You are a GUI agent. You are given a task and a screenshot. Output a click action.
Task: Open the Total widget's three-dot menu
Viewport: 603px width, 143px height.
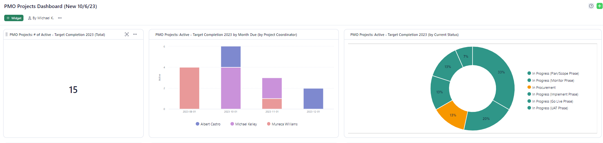135,34
